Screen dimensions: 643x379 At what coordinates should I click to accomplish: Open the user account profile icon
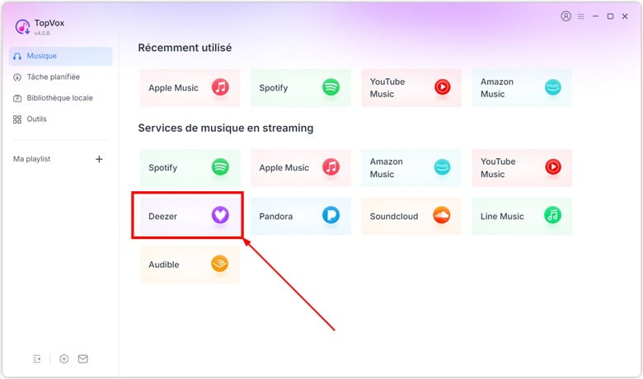pyautogui.click(x=566, y=16)
